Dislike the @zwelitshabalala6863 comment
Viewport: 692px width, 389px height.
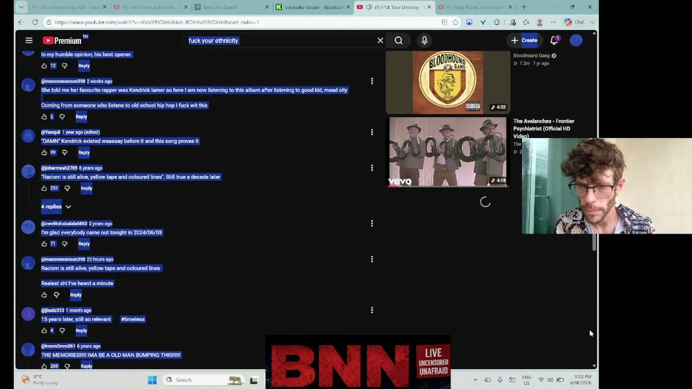64,244
